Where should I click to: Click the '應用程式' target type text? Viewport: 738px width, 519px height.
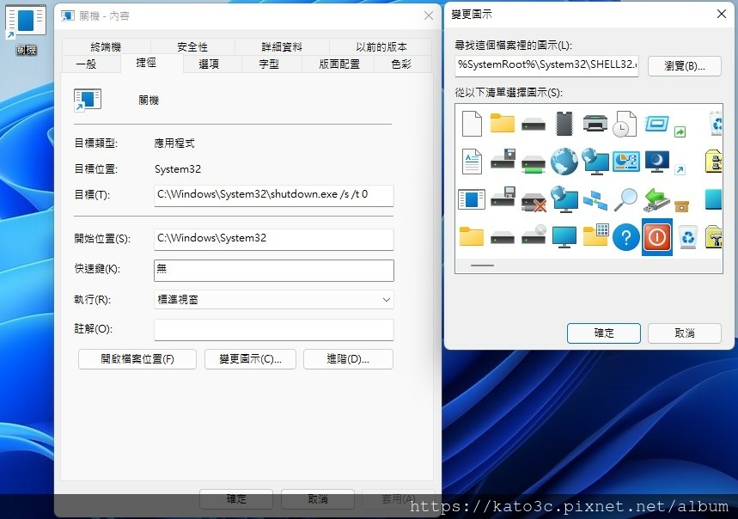[174, 143]
